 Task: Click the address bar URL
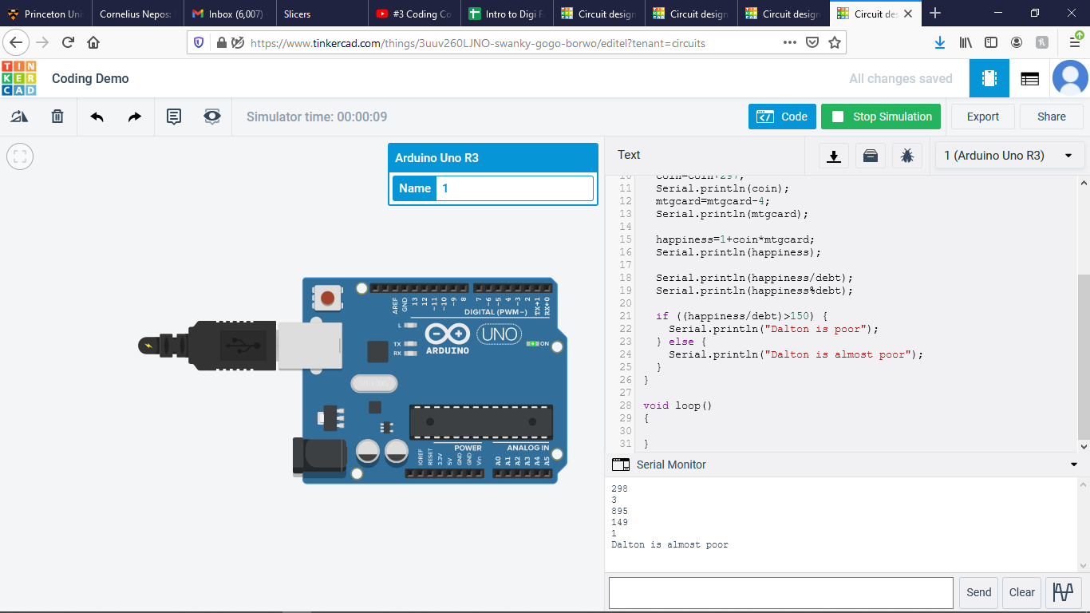click(x=478, y=43)
